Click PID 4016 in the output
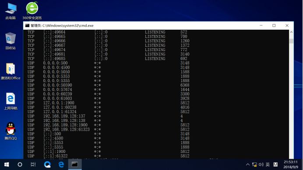 (x=185, y=107)
